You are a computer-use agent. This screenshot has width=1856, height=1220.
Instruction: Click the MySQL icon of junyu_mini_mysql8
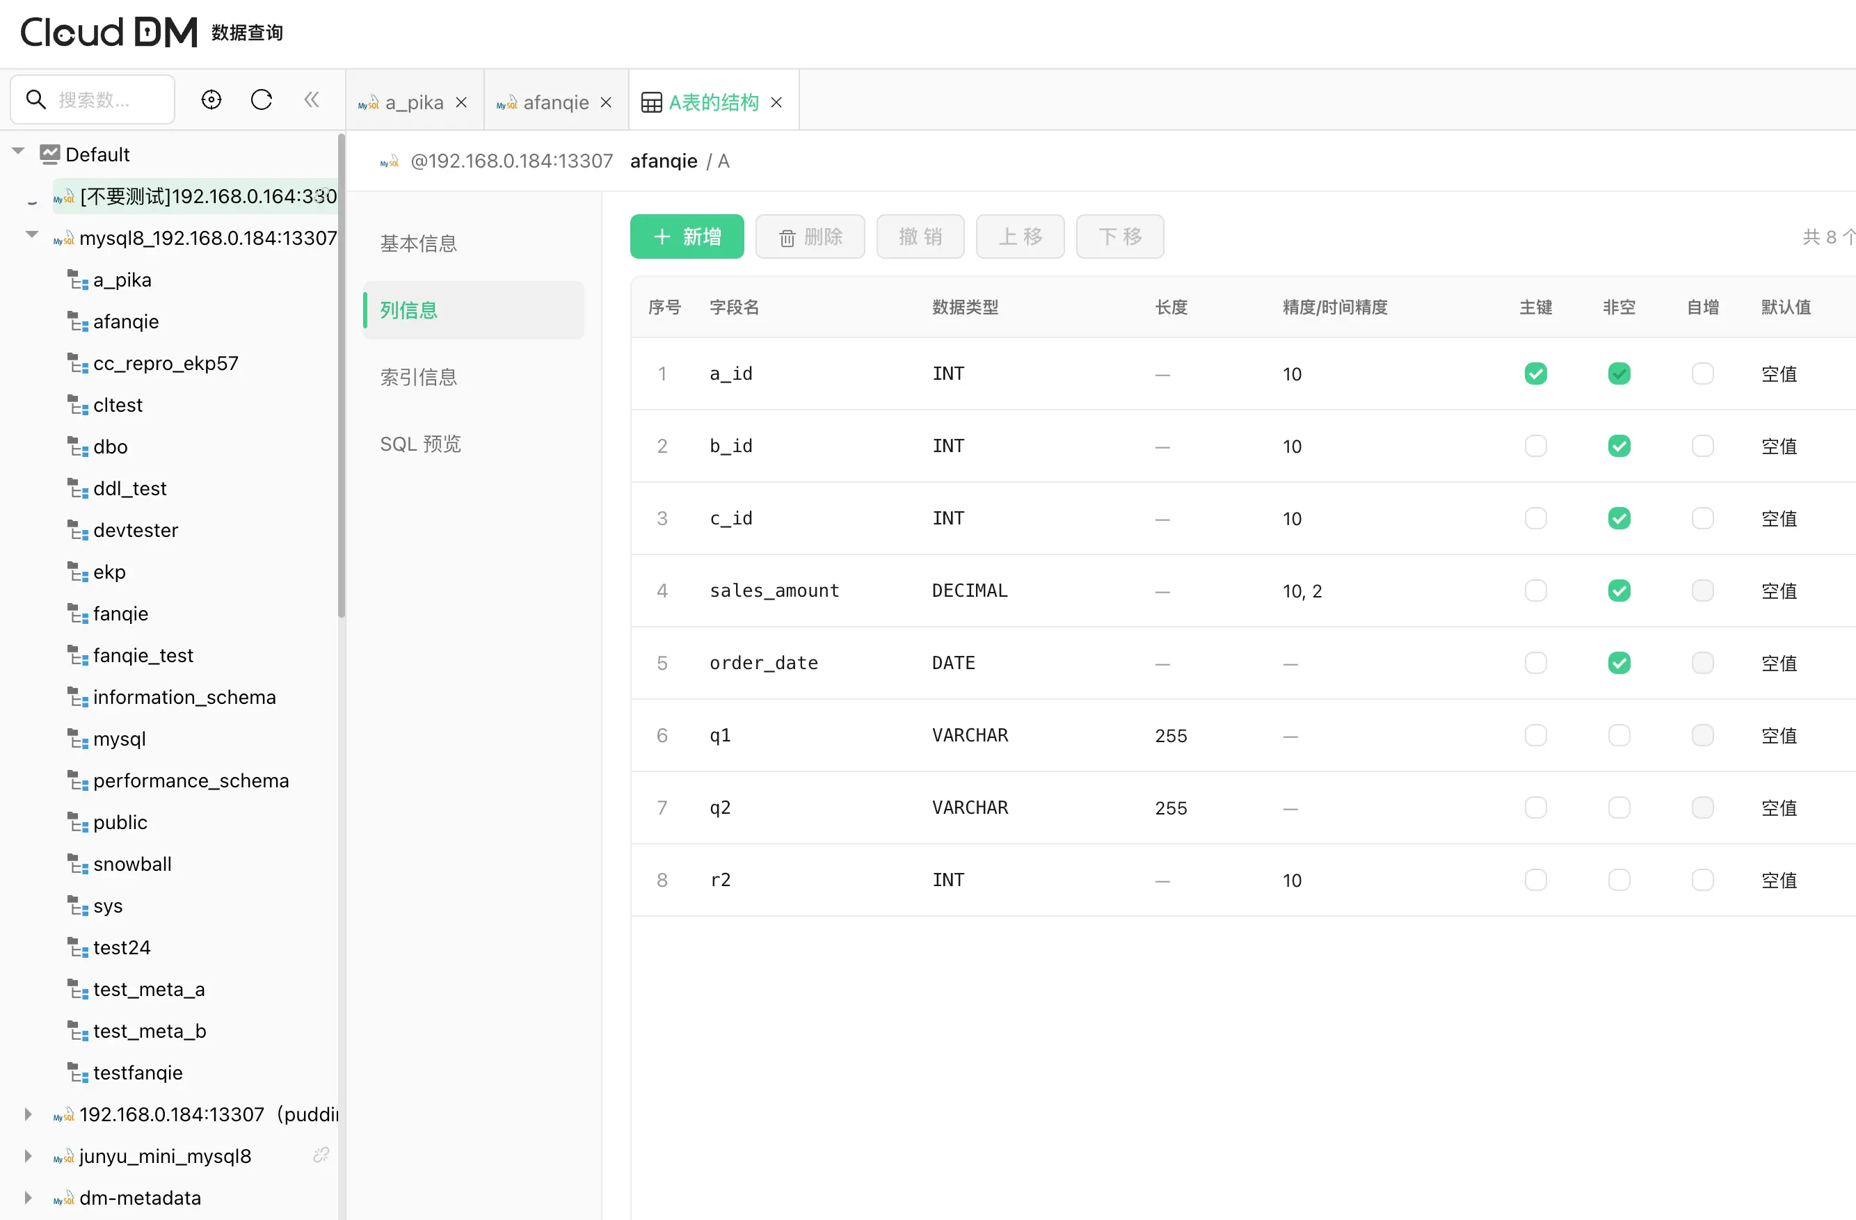(64, 1156)
